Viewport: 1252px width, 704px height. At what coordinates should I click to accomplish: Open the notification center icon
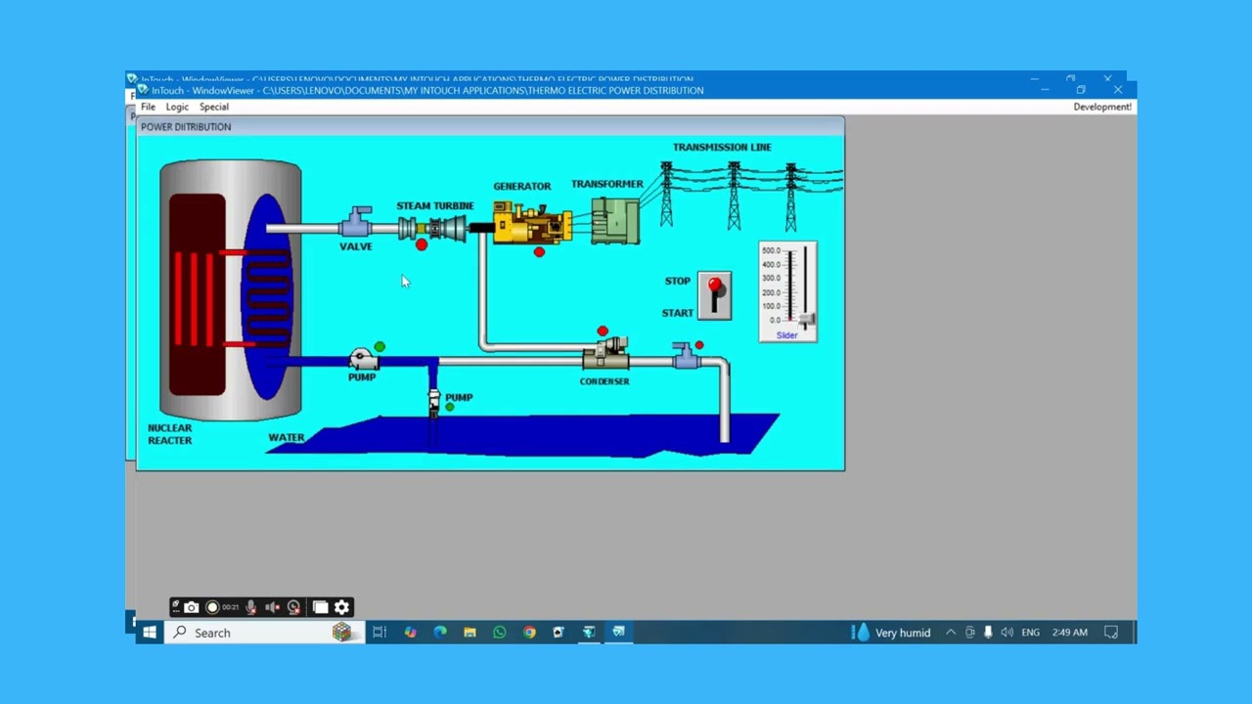(x=1111, y=633)
